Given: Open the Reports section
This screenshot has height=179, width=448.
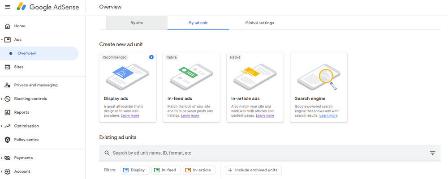Looking at the screenshot, I should coord(22,112).
